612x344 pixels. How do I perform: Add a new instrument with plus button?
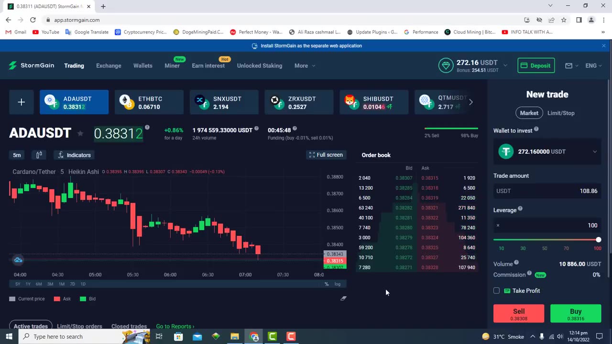[x=21, y=102]
